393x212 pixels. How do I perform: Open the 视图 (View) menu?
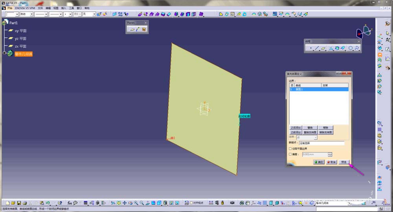pyautogui.click(x=56, y=8)
